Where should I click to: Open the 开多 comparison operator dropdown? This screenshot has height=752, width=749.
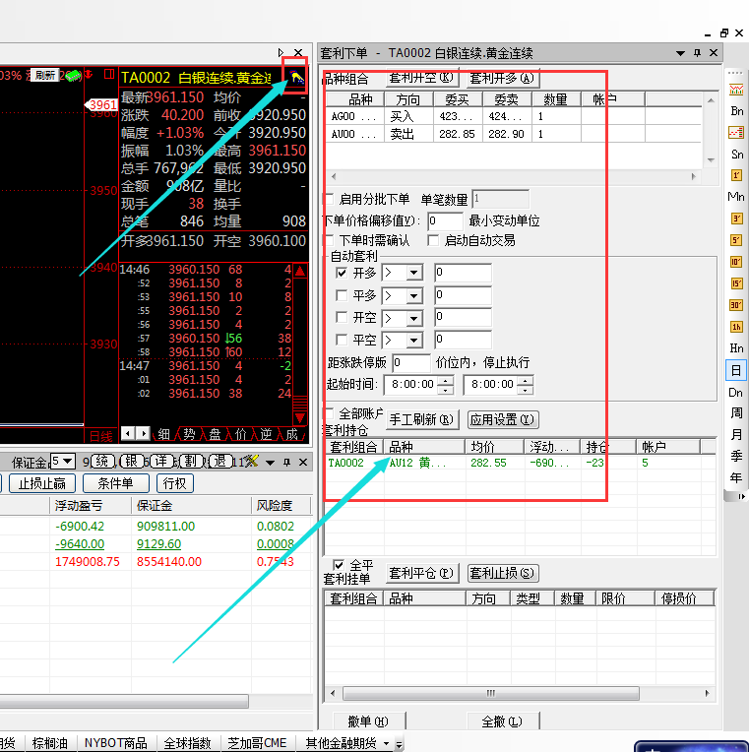pos(413,273)
